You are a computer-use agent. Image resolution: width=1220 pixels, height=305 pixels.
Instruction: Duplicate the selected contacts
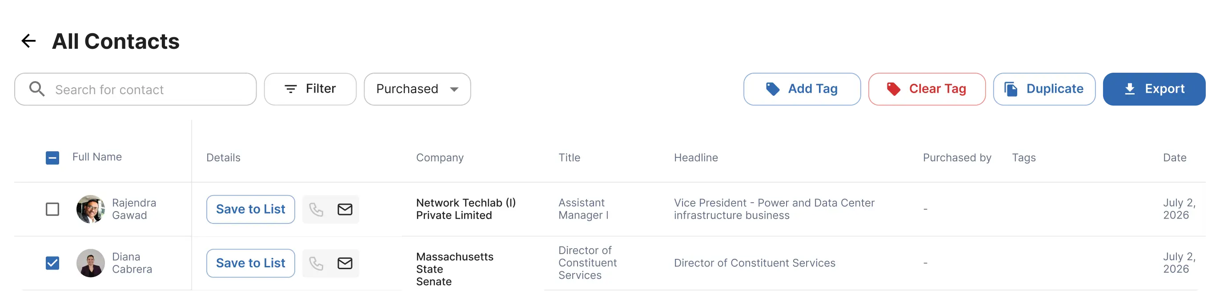tap(1044, 89)
